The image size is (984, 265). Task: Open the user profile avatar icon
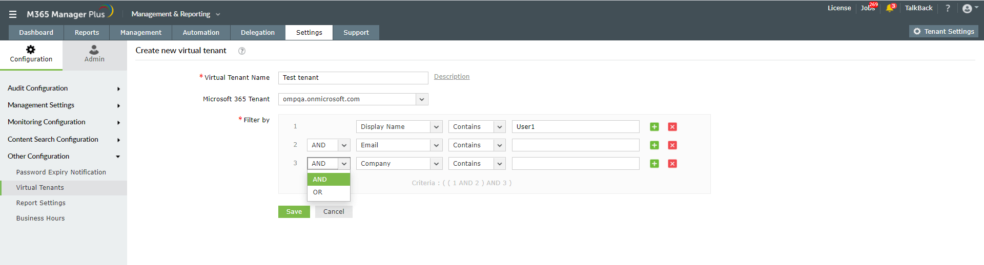click(967, 8)
